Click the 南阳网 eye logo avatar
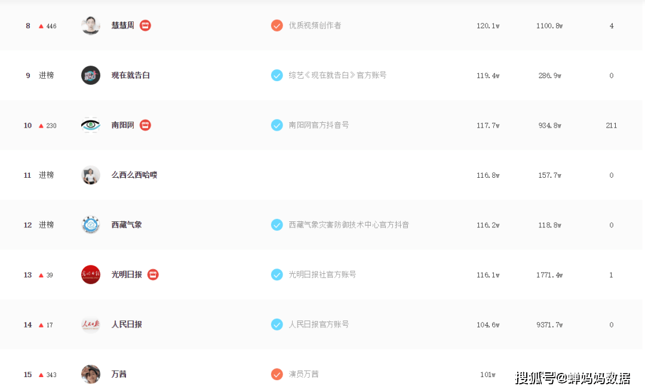 (91, 125)
